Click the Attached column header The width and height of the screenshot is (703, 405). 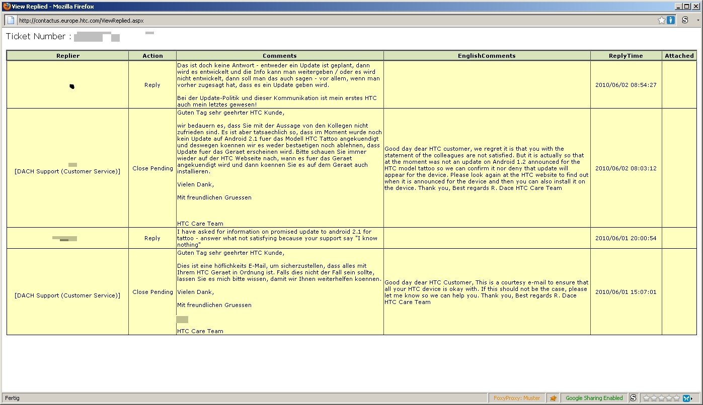point(679,56)
